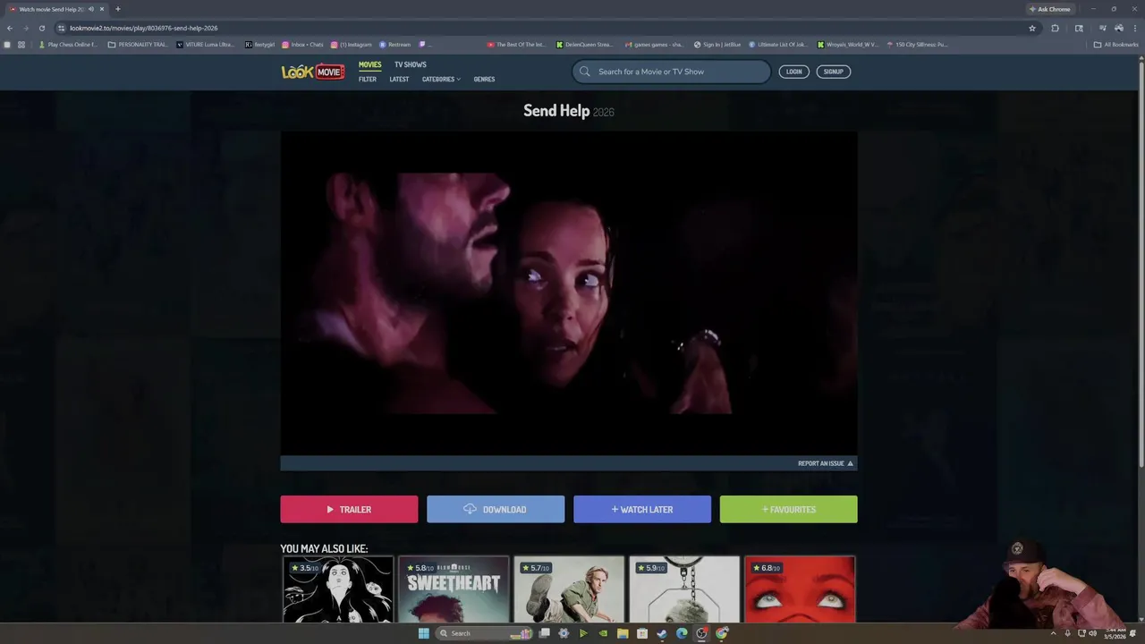Open the tab groups grid icon
This screenshot has width=1145, height=644.
21,44
